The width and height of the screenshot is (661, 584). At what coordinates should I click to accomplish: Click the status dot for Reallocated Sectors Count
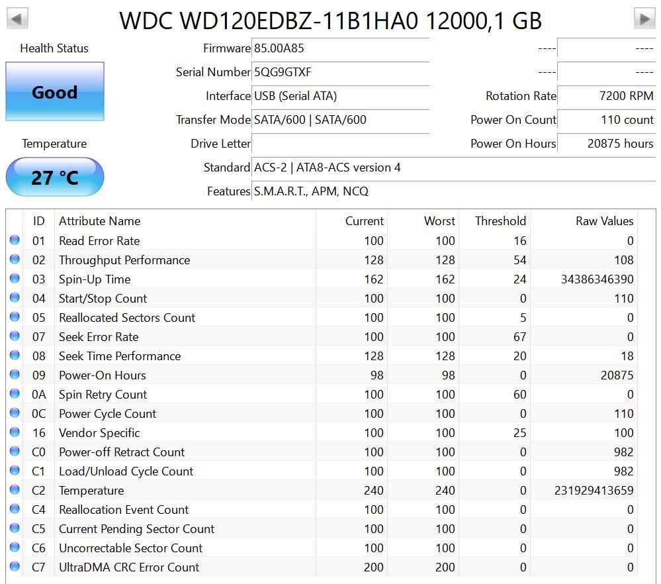pos(15,316)
